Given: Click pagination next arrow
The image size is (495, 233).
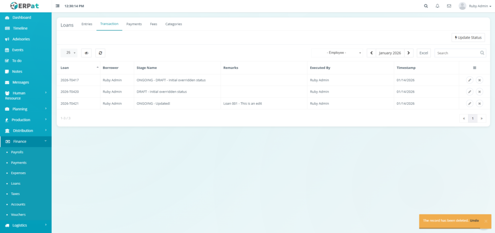Looking at the screenshot, I should [482, 118].
